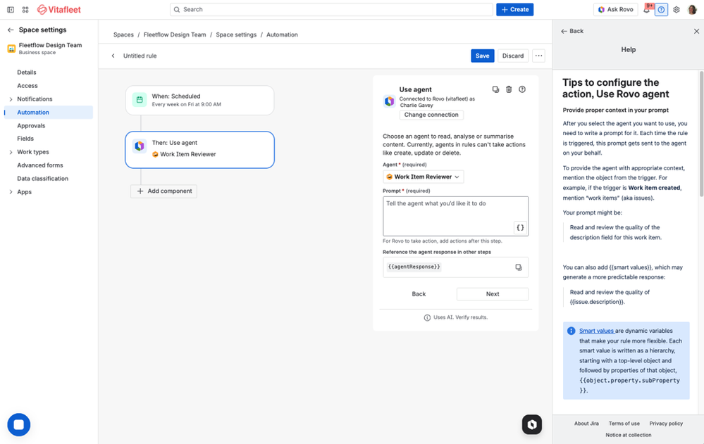Expand the Apps section
The width and height of the screenshot is (704, 444).
[11, 192]
